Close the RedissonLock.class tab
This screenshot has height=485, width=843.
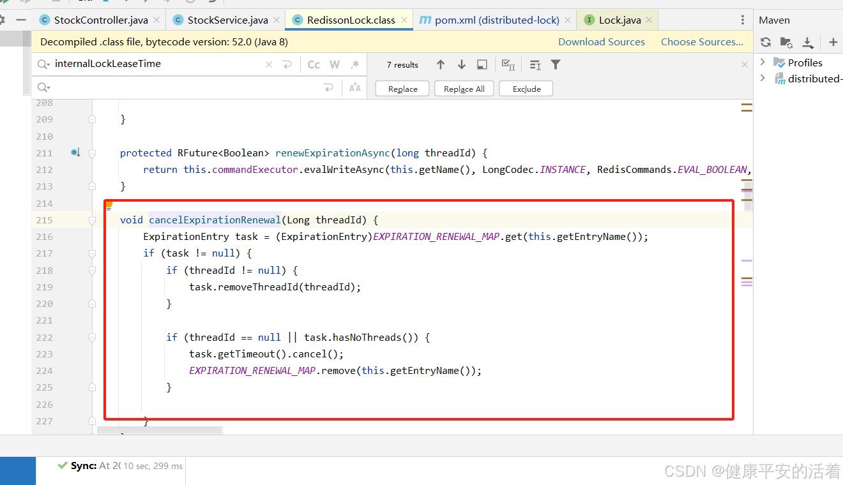404,20
